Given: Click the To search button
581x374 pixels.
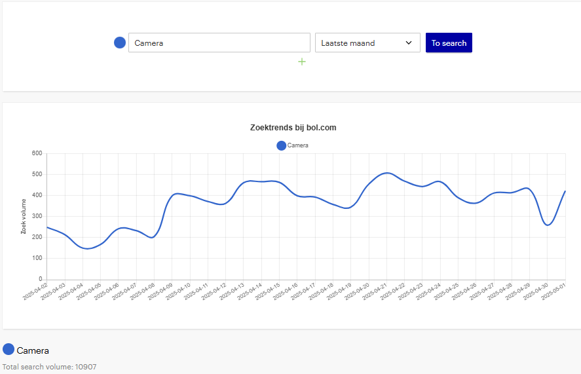Looking at the screenshot, I should point(449,43).
